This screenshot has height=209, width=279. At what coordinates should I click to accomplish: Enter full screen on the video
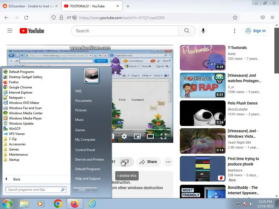(x=163, y=137)
